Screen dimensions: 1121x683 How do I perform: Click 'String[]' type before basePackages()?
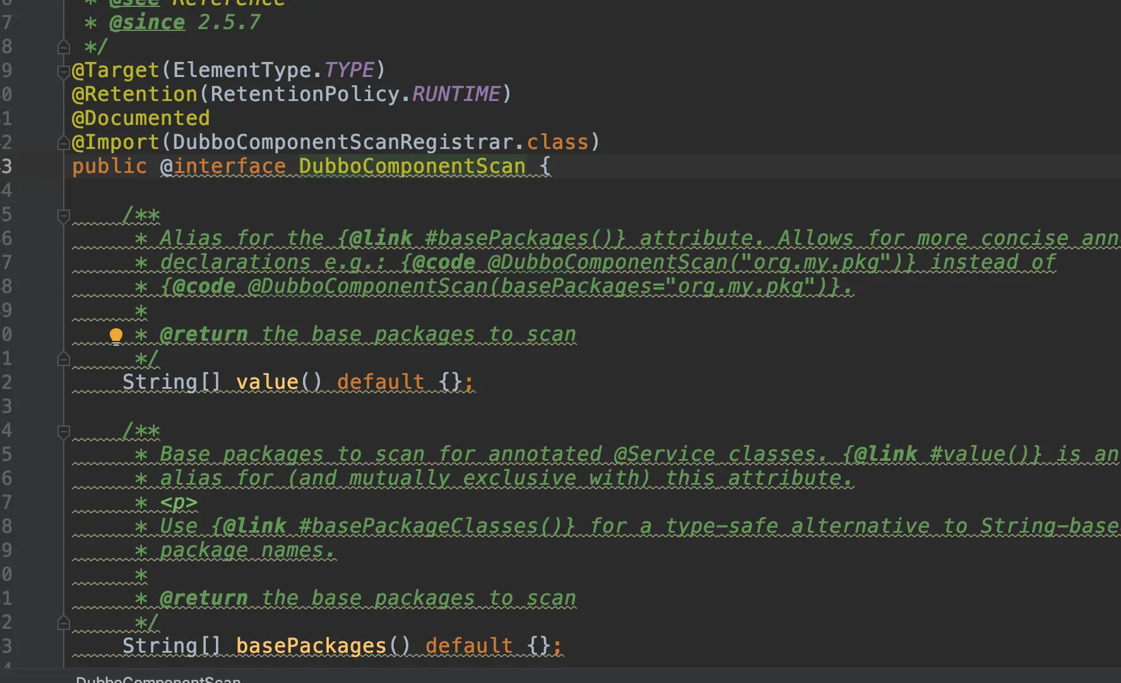pyautogui.click(x=172, y=646)
